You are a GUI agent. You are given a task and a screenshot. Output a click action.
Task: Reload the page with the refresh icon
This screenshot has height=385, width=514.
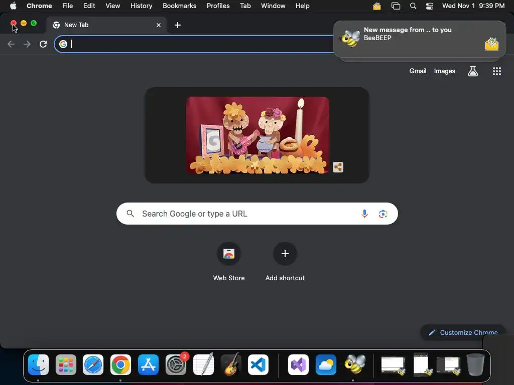[x=43, y=44]
